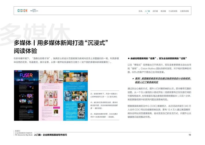Click the PR Newswire logo beside CISION

[x=34, y=11]
